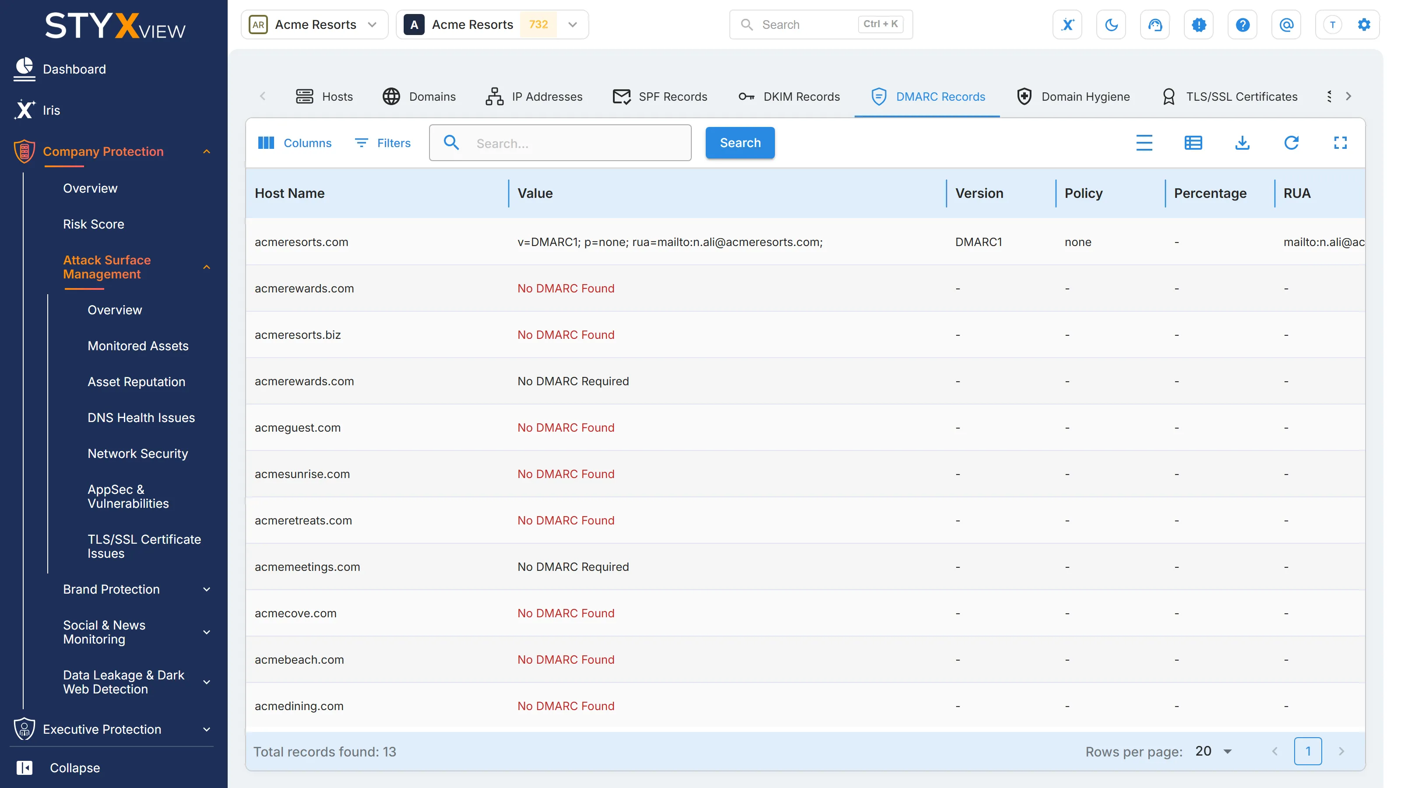
Task: Open the Acme Resorts organization dropdown
Action: [x=314, y=25]
